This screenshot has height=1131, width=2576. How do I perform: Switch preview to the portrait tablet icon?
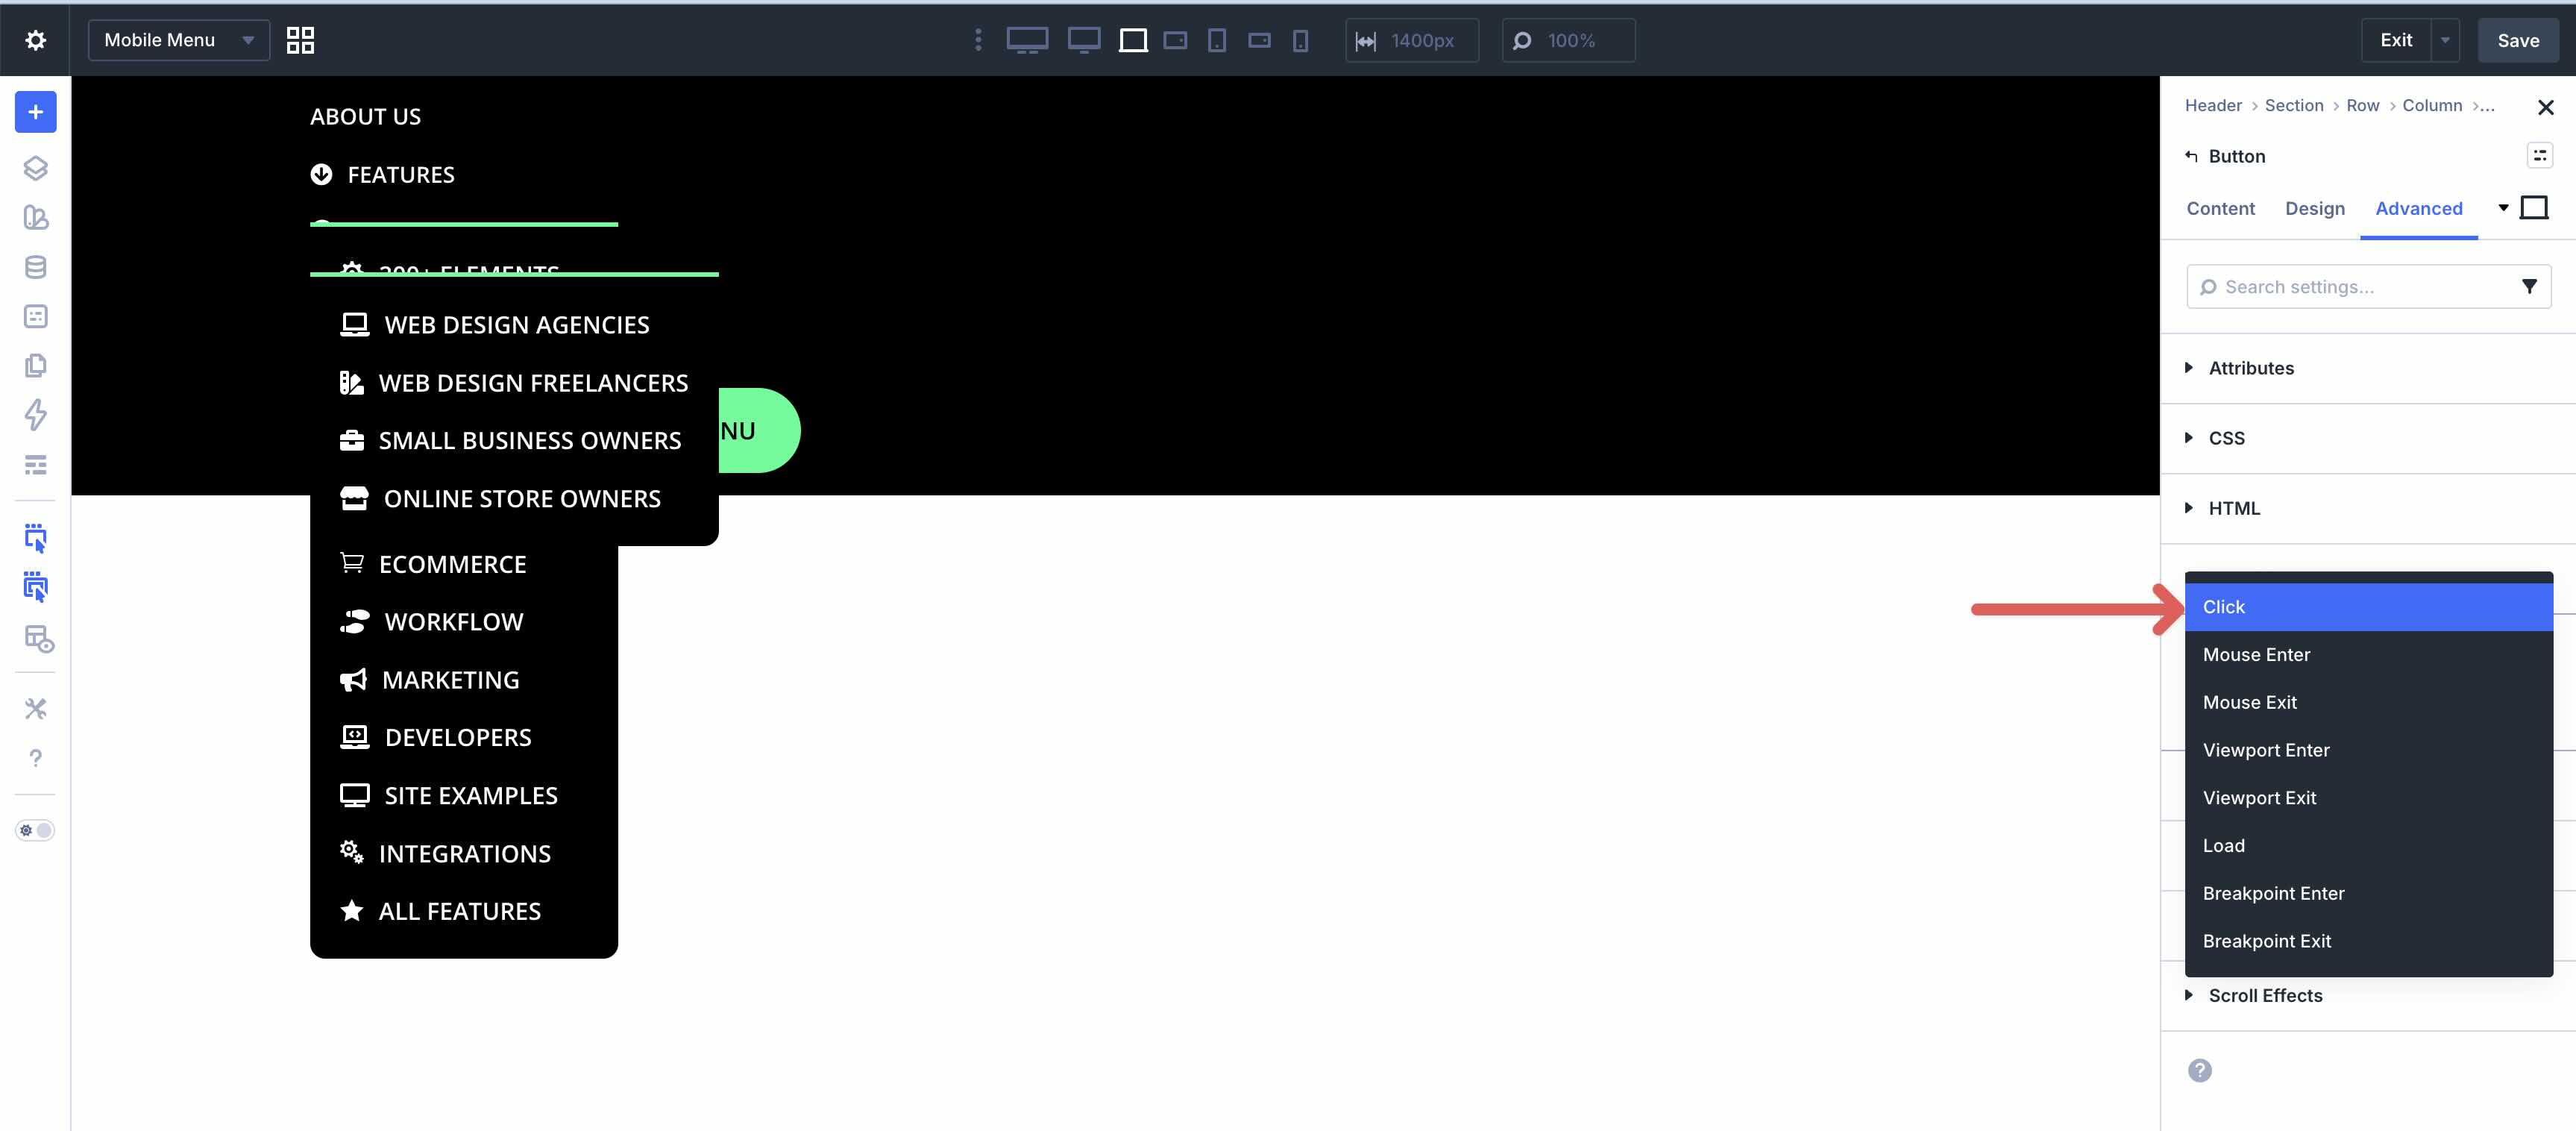tap(1216, 40)
